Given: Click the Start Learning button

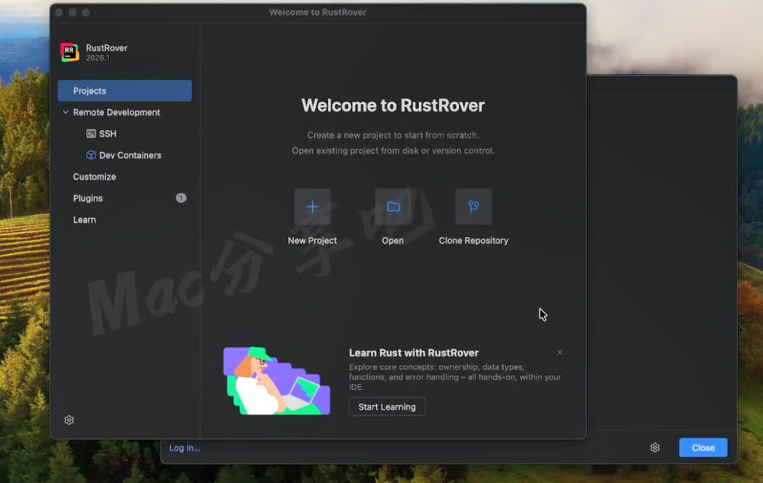Looking at the screenshot, I should pos(387,406).
